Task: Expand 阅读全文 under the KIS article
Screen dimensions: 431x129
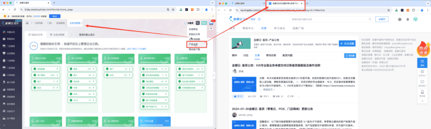Action: (269, 90)
